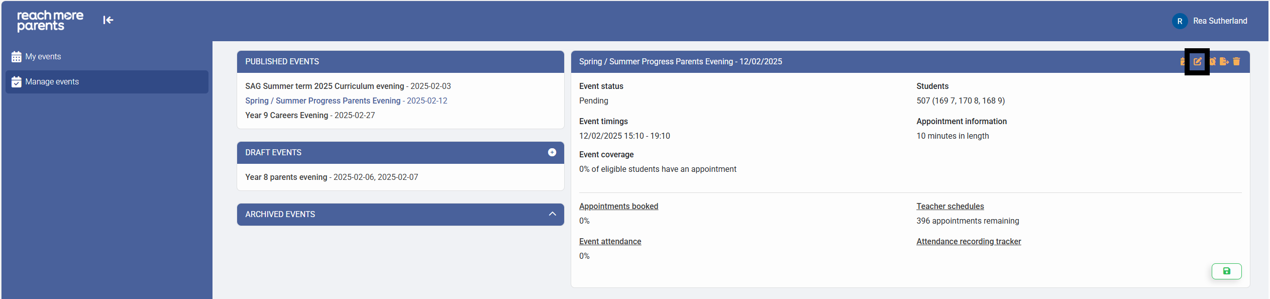
Task: Open the Teacher schedules link
Action: tap(949, 206)
